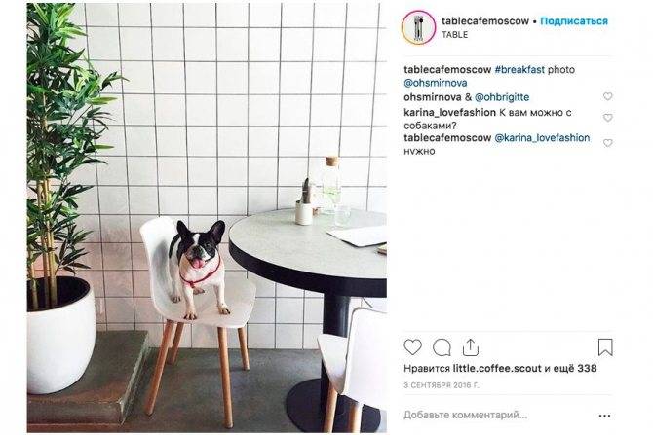The image size is (653, 435).
Task: Open comments via the speech bubble icon
Action: click(x=442, y=347)
